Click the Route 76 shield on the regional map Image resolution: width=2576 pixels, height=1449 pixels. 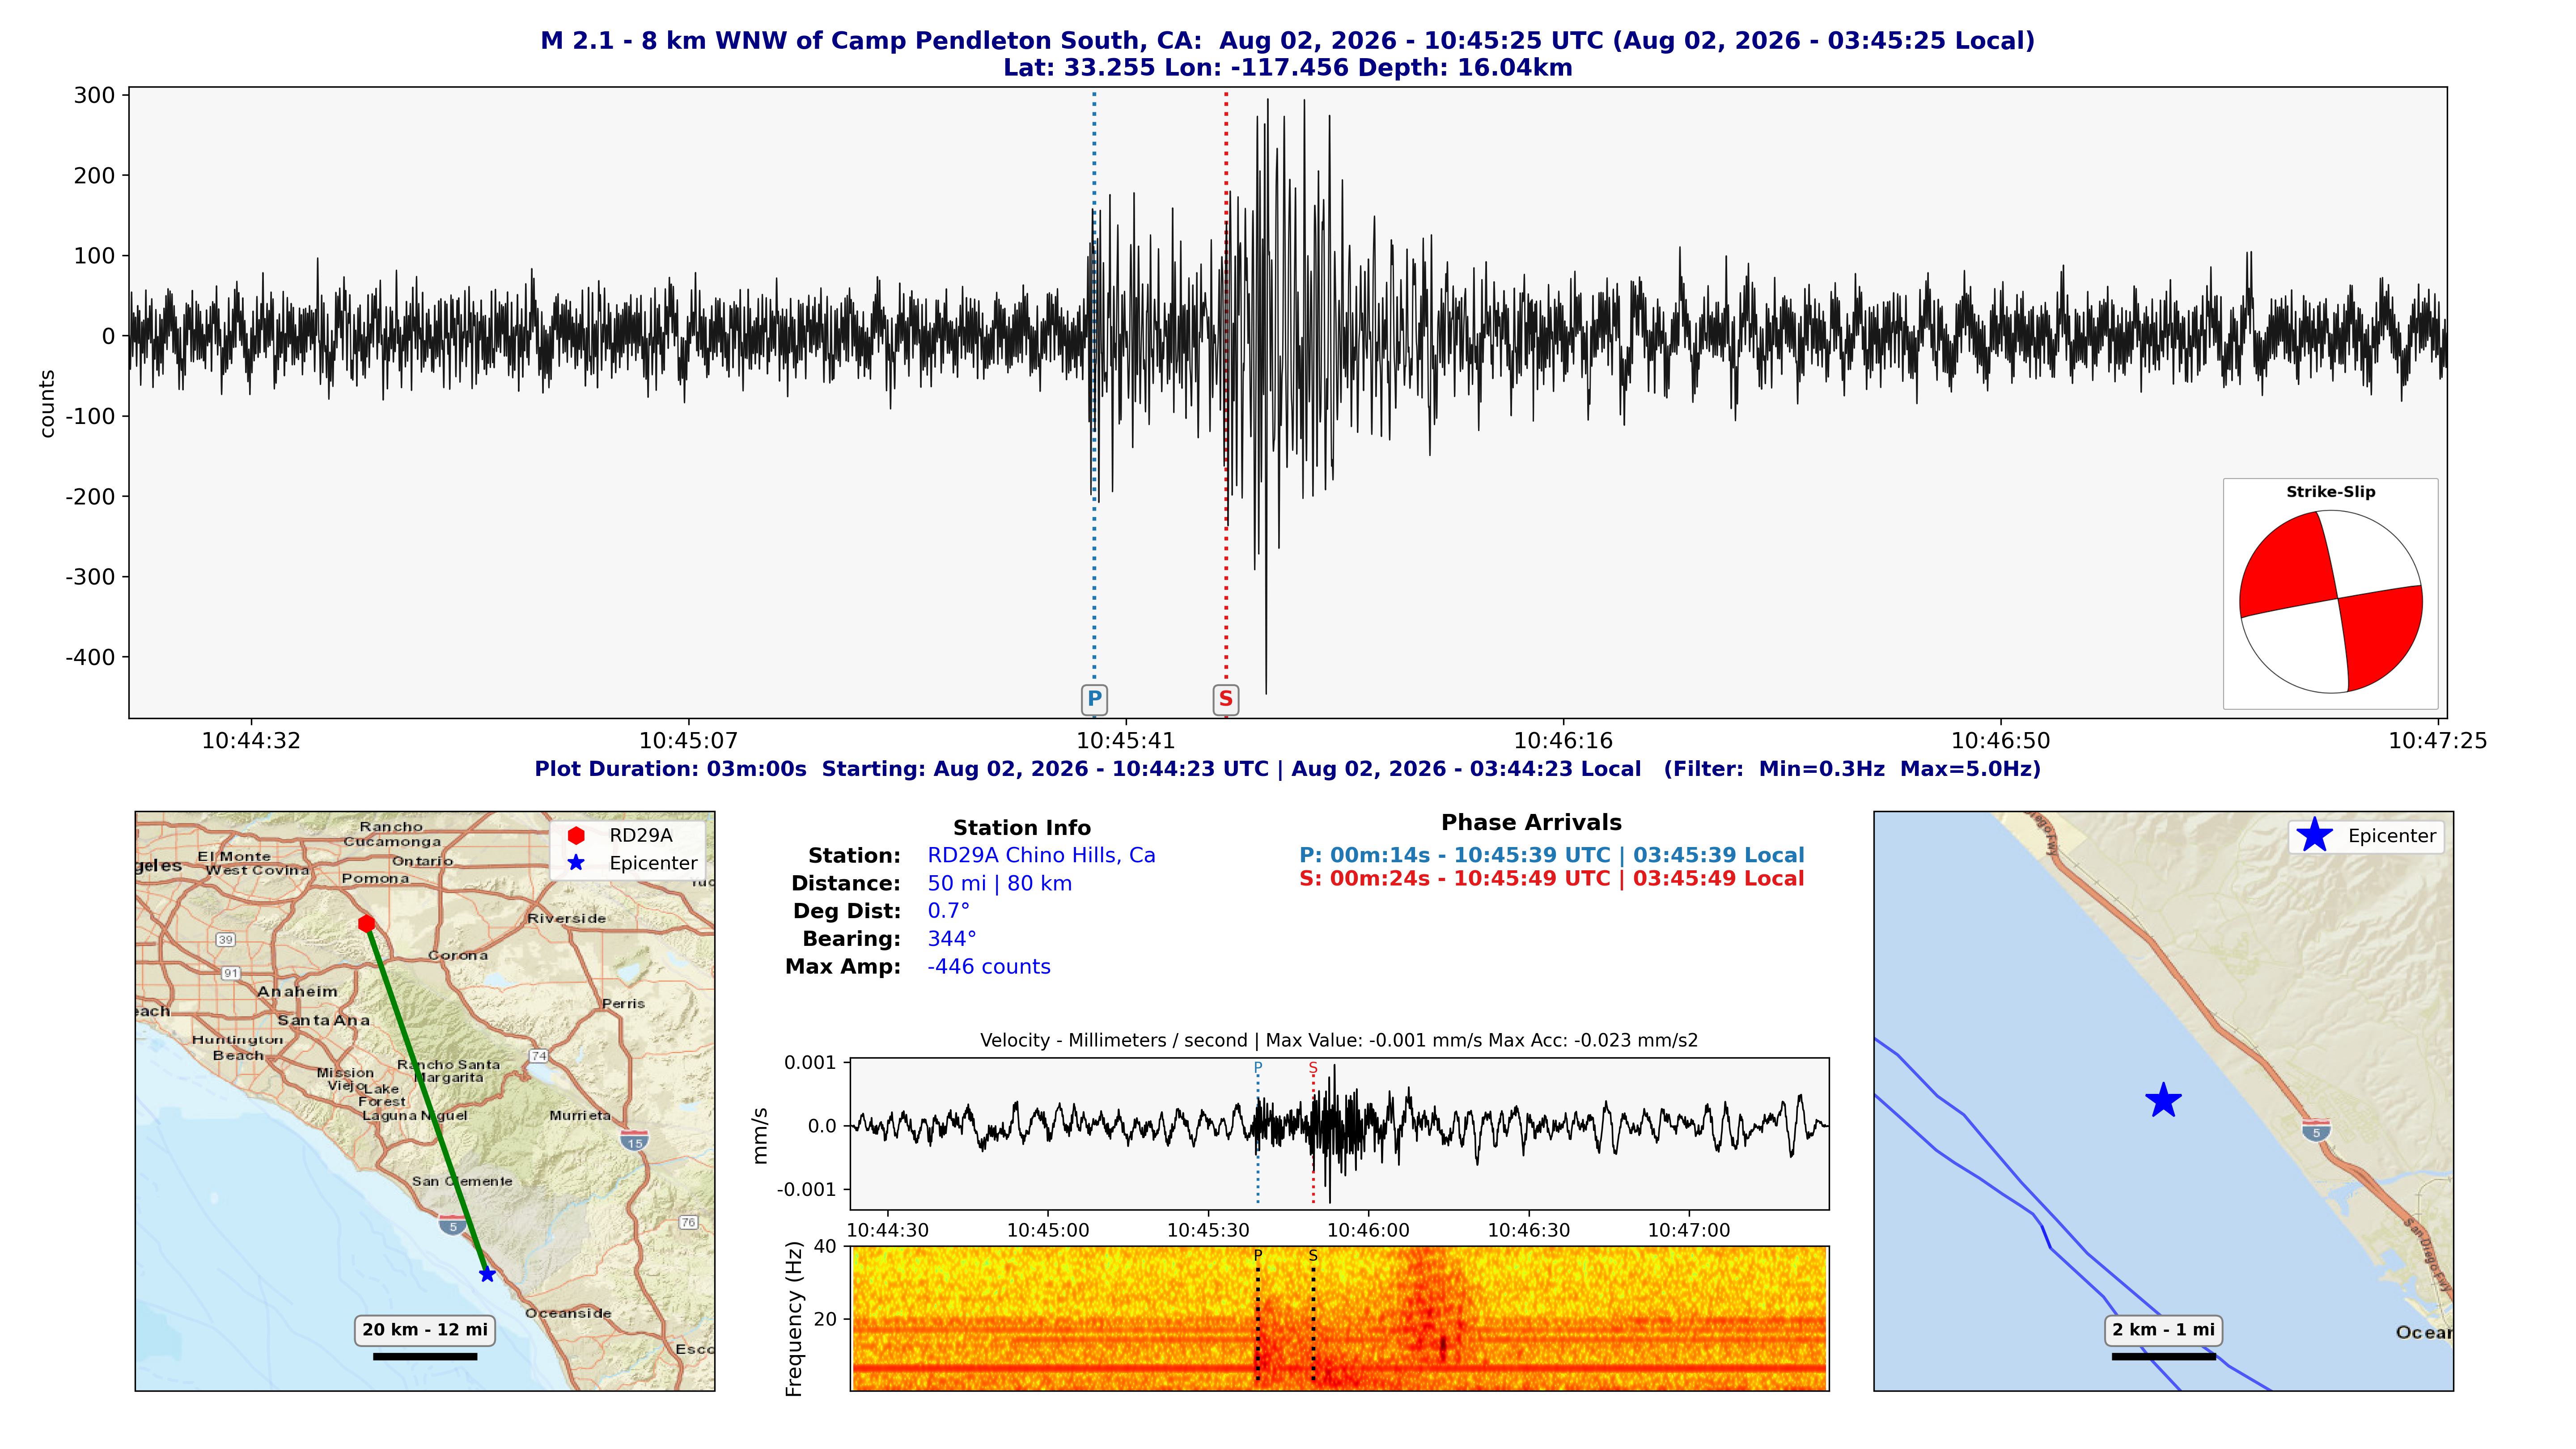click(688, 1222)
